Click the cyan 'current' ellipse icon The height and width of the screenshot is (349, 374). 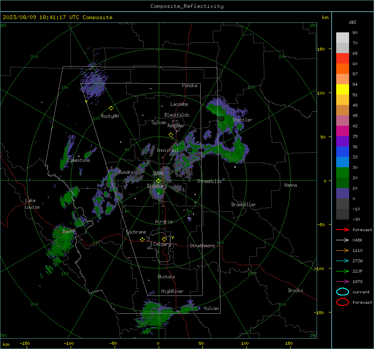(x=342, y=292)
